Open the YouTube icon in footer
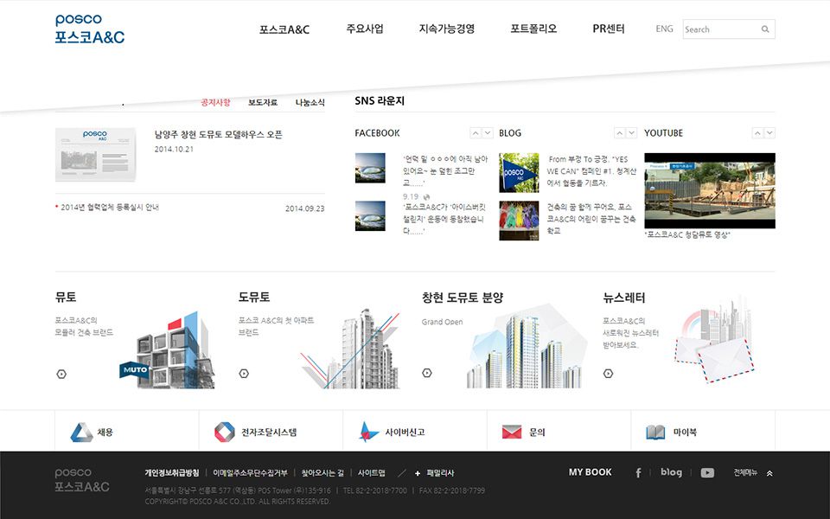This screenshot has width=830, height=519. (x=707, y=473)
